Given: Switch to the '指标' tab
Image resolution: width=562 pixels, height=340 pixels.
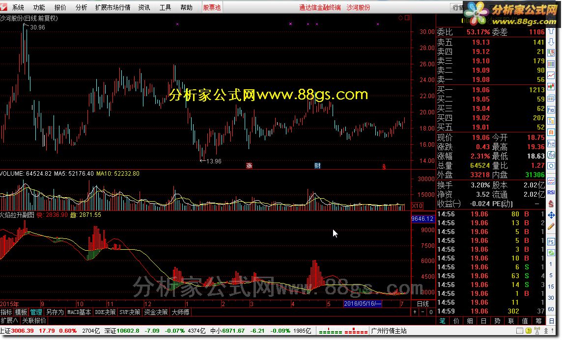Looking at the screenshot, I should click(6, 312).
